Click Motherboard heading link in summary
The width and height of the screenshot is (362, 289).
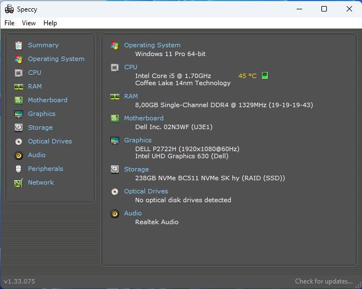click(143, 118)
